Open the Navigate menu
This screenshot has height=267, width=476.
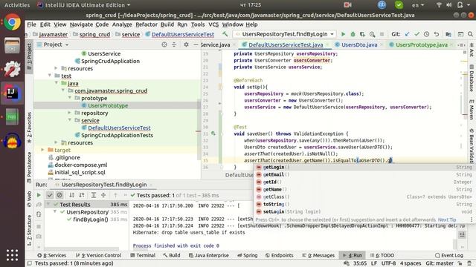(81, 24)
